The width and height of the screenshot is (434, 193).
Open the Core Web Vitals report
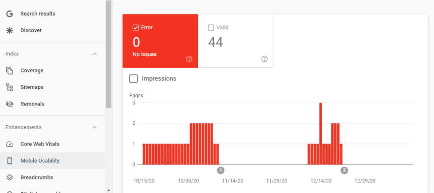click(39, 144)
